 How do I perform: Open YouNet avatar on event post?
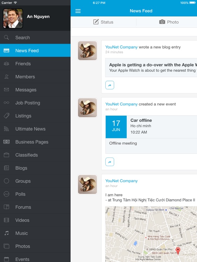pyautogui.click(x=87, y=108)
